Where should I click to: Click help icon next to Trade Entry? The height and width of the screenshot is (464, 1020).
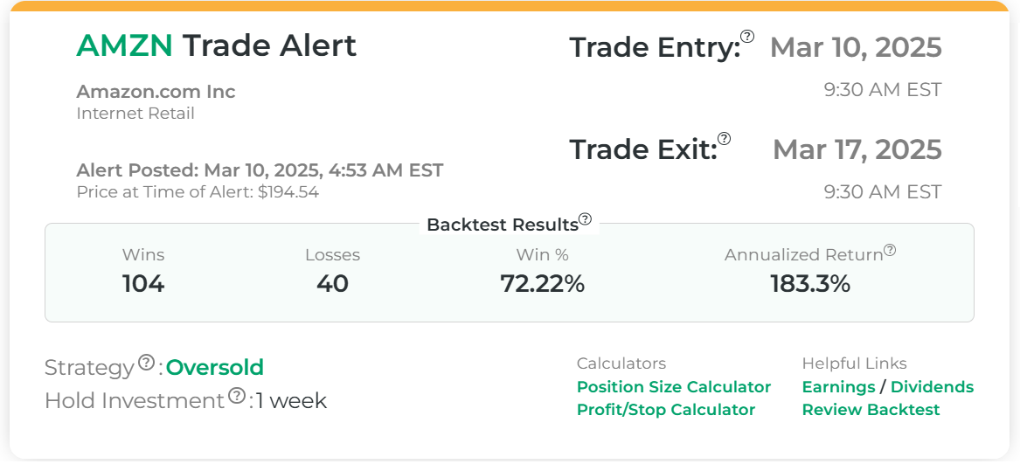[x=747, y=37]
